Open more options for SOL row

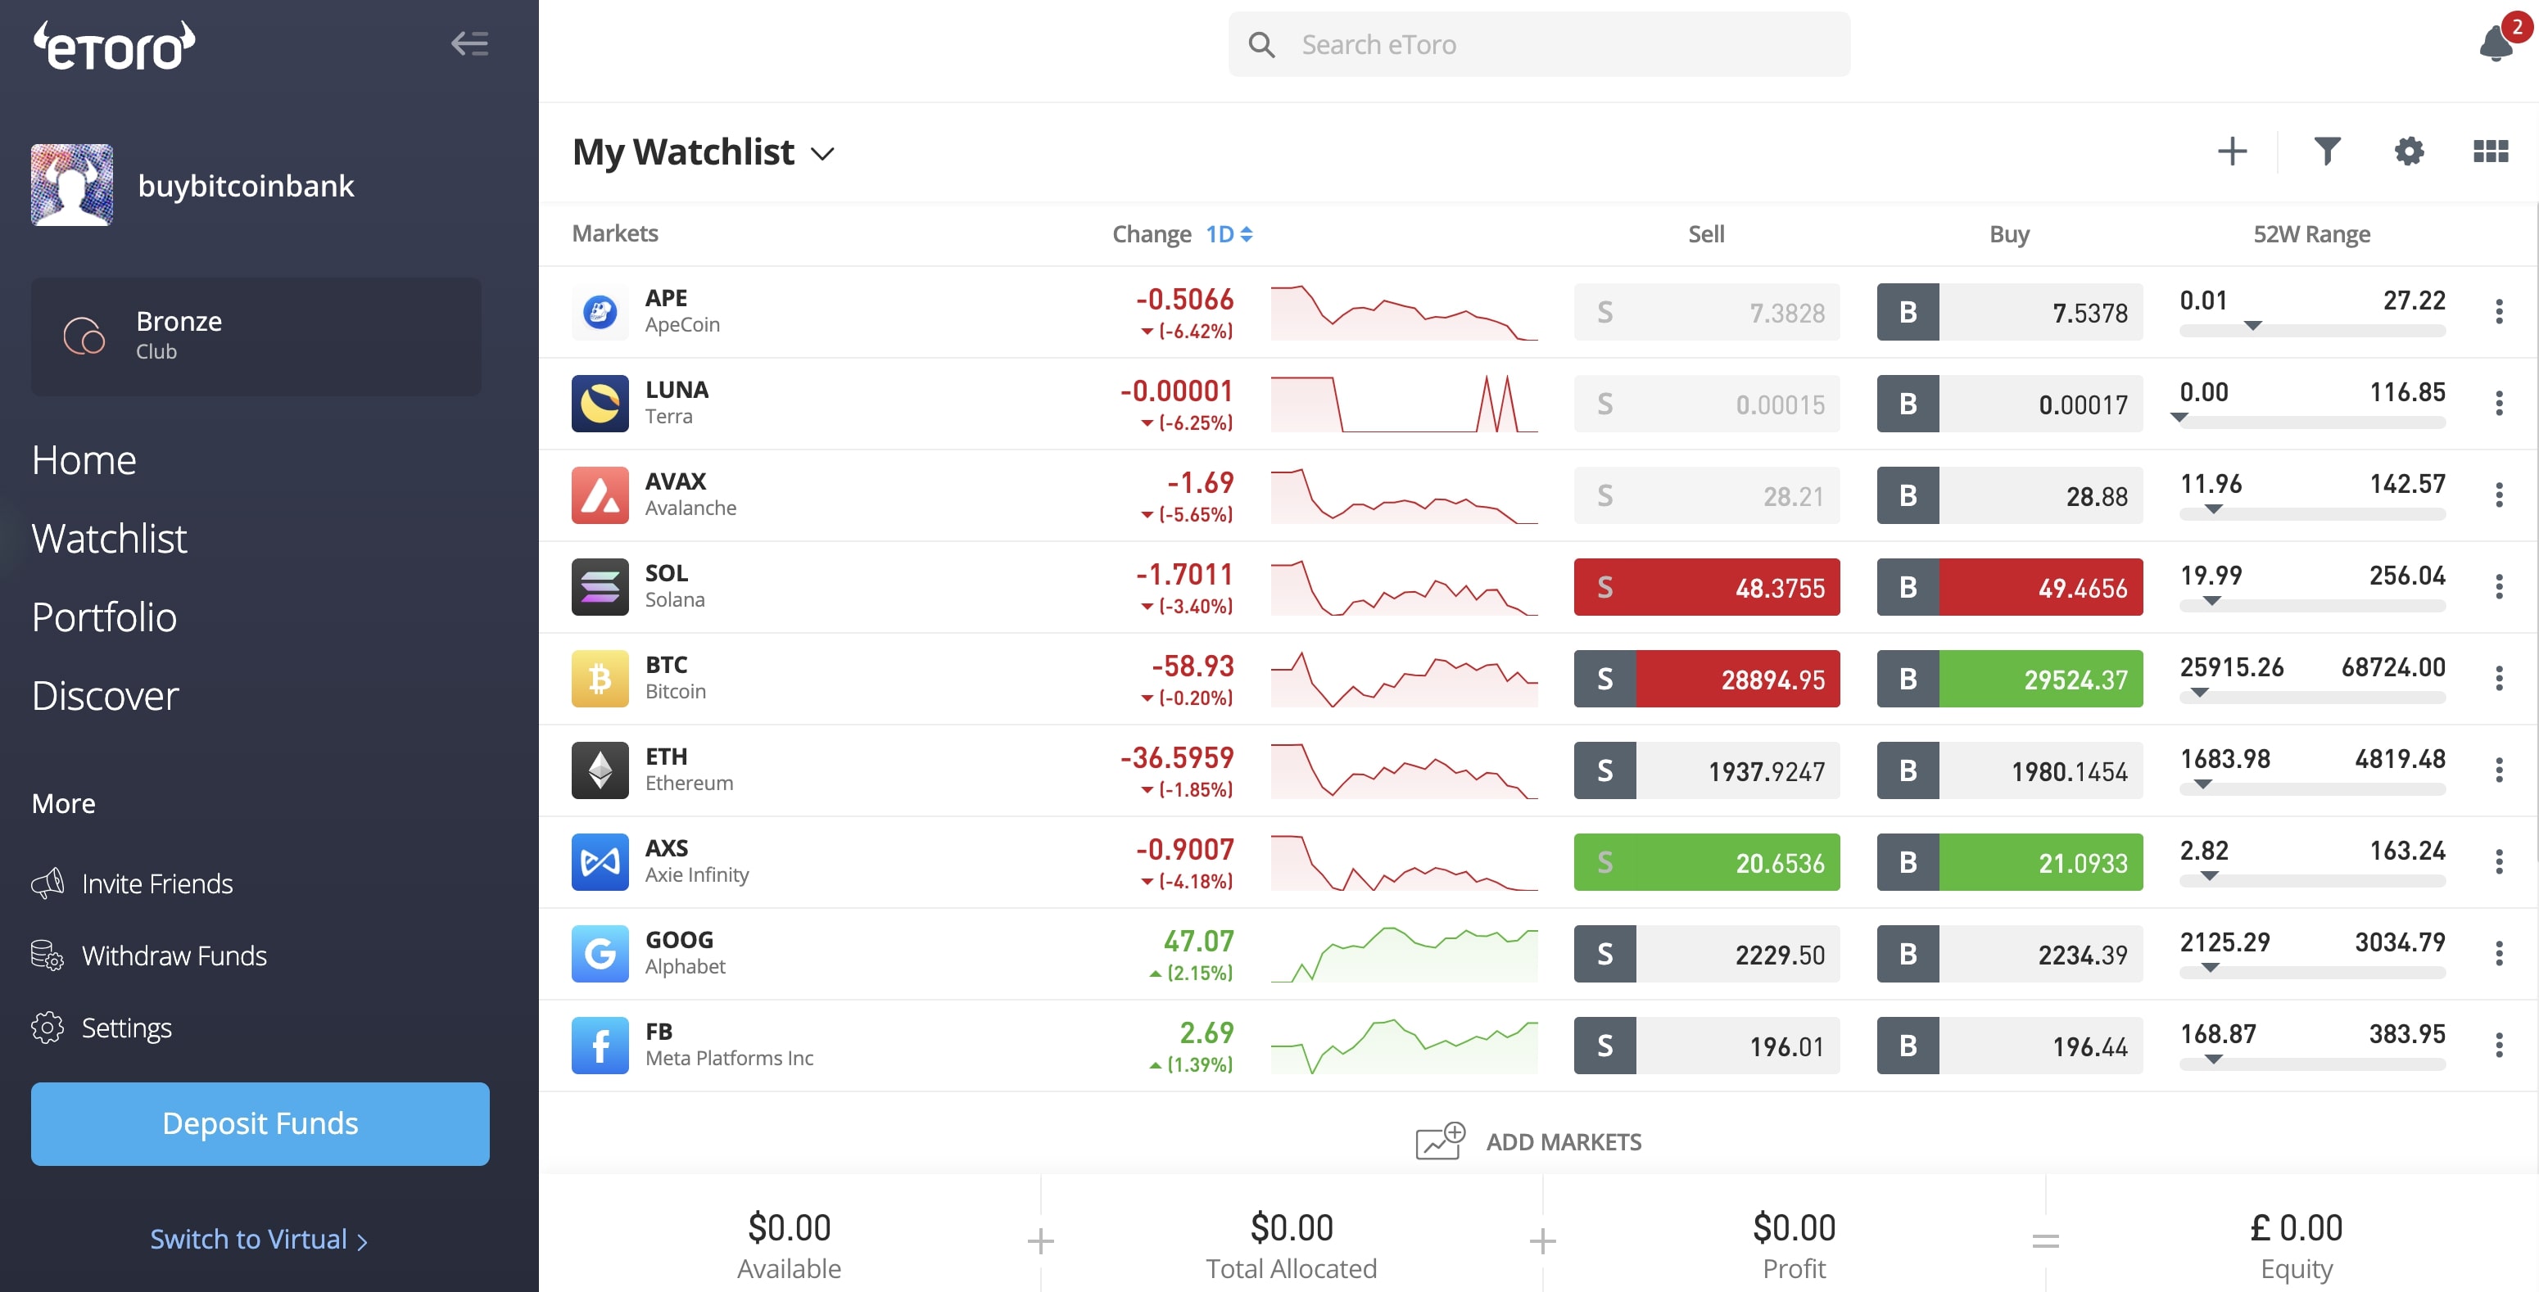click(2499, 586)
